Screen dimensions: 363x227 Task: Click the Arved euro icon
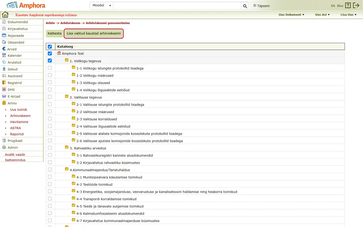(x=4, y=49)
